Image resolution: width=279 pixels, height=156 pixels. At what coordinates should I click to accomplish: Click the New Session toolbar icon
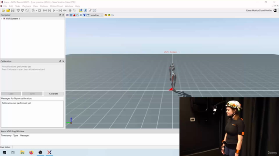point(3,10)
